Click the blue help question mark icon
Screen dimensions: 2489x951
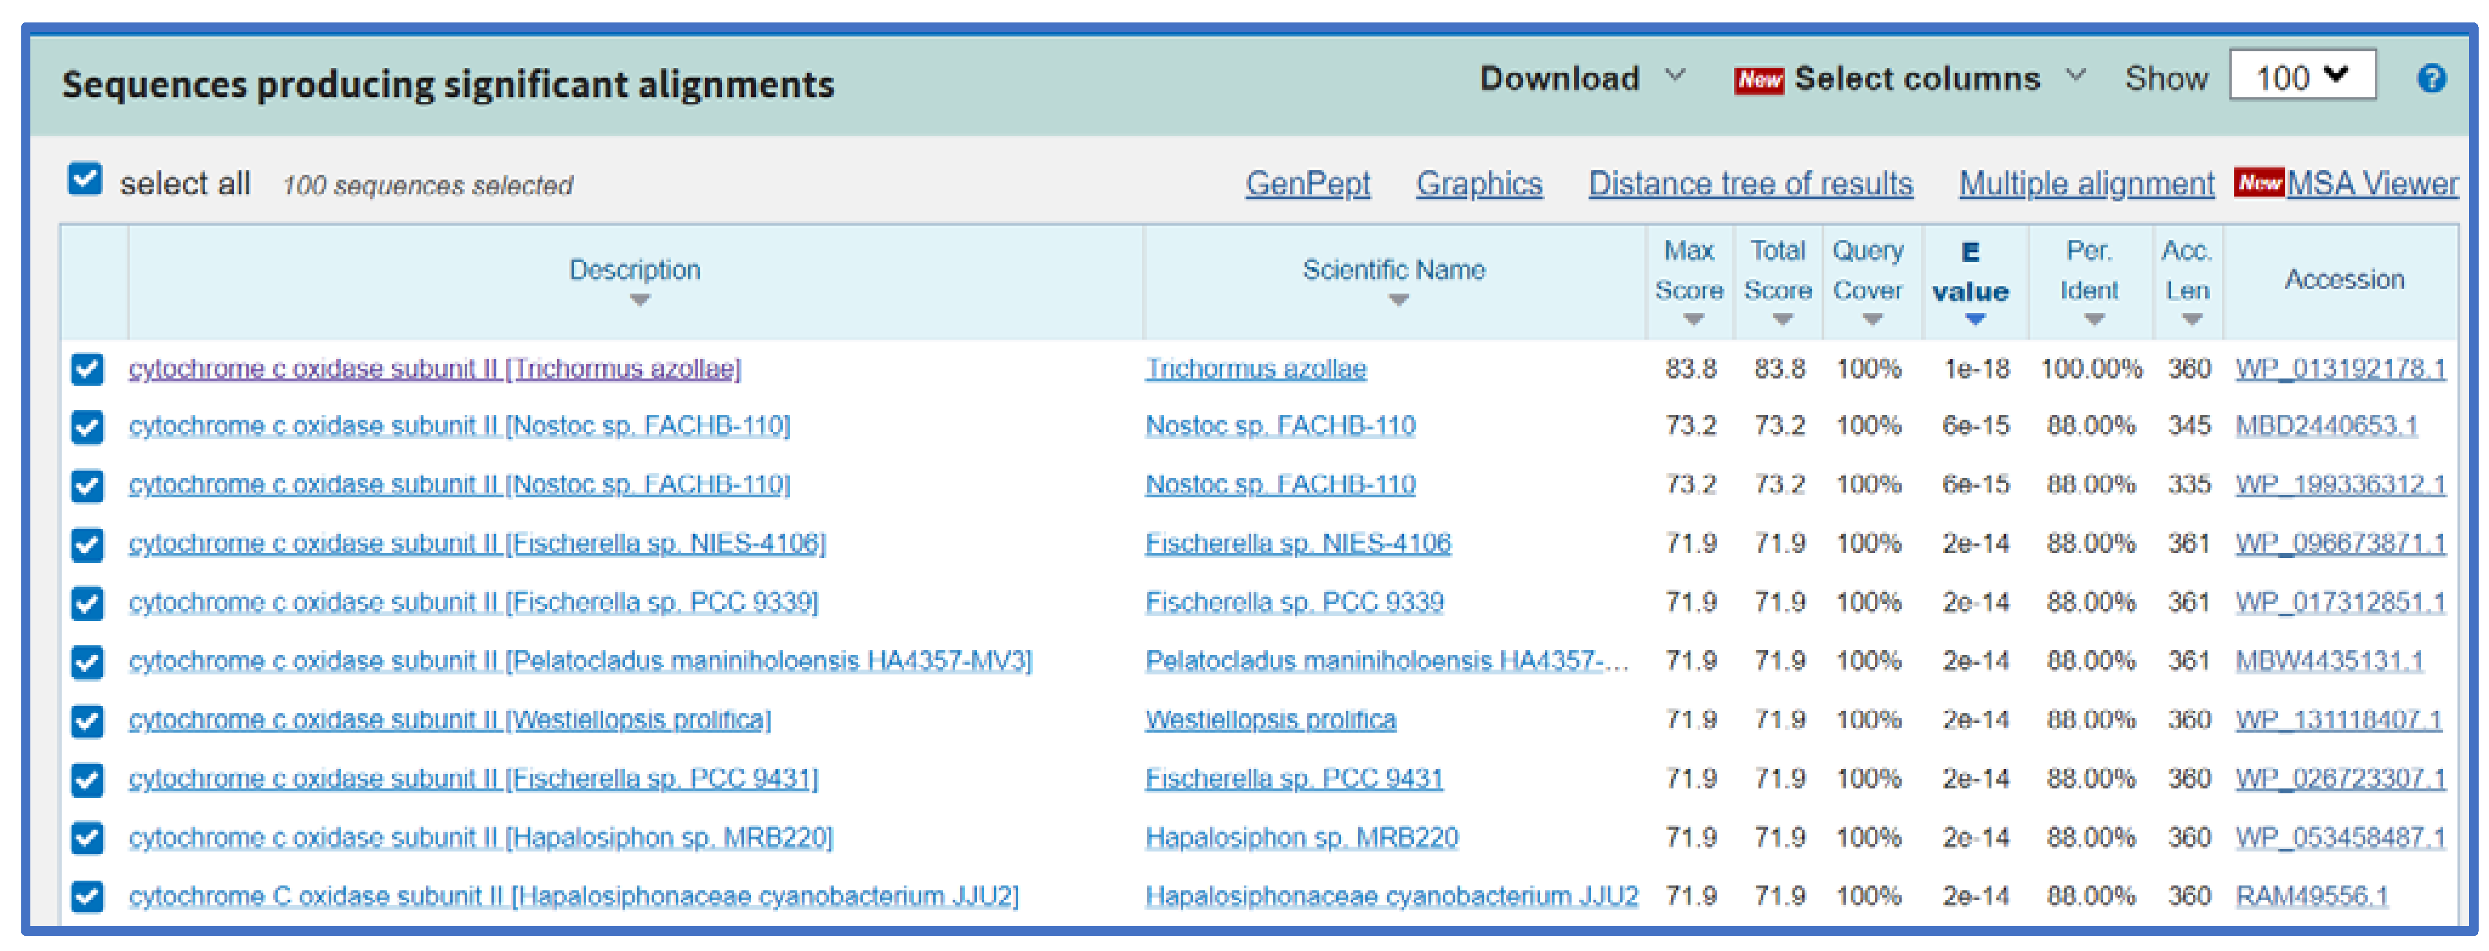coord(2431,78)
